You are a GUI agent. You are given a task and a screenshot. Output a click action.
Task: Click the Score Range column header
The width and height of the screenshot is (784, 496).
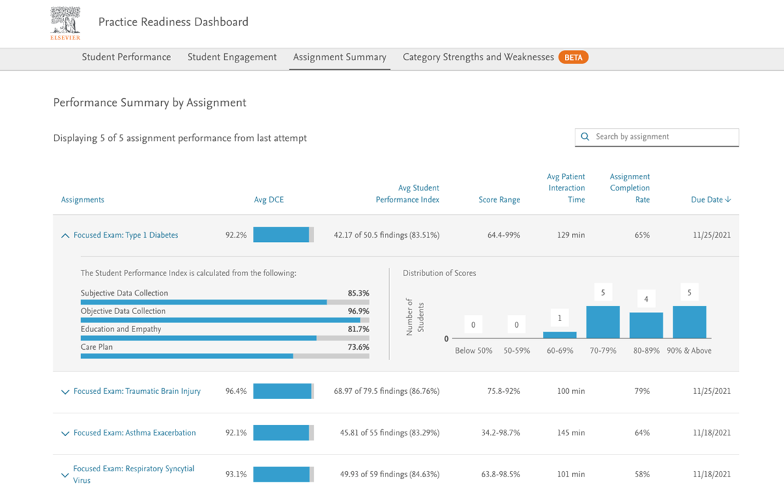[x=499, y=200]
